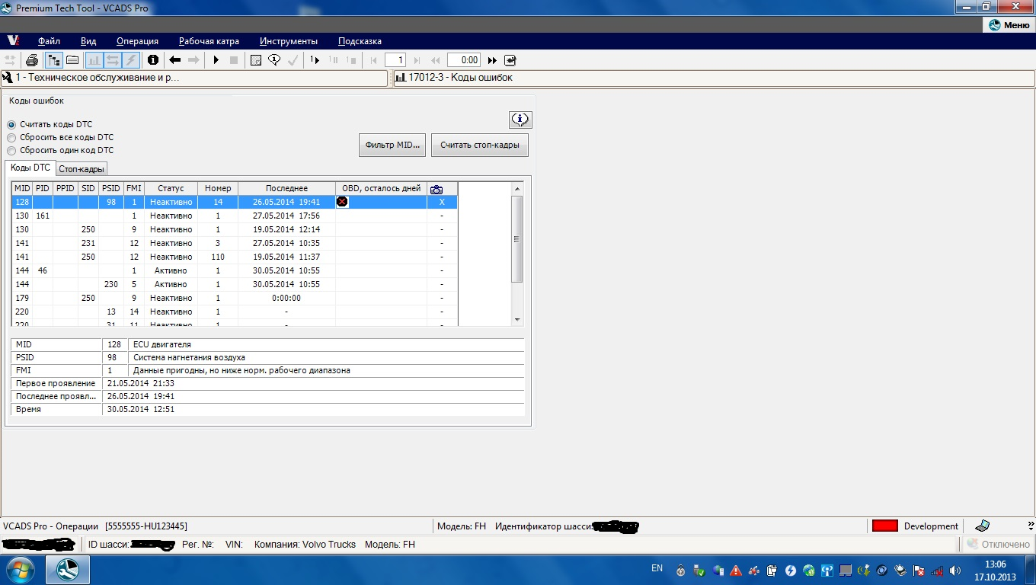Click the Фильтр MID... button

tap(392, 145)
